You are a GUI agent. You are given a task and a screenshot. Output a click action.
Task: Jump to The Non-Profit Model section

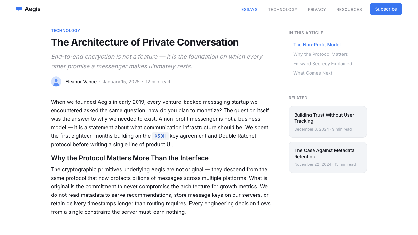point(317,45)
